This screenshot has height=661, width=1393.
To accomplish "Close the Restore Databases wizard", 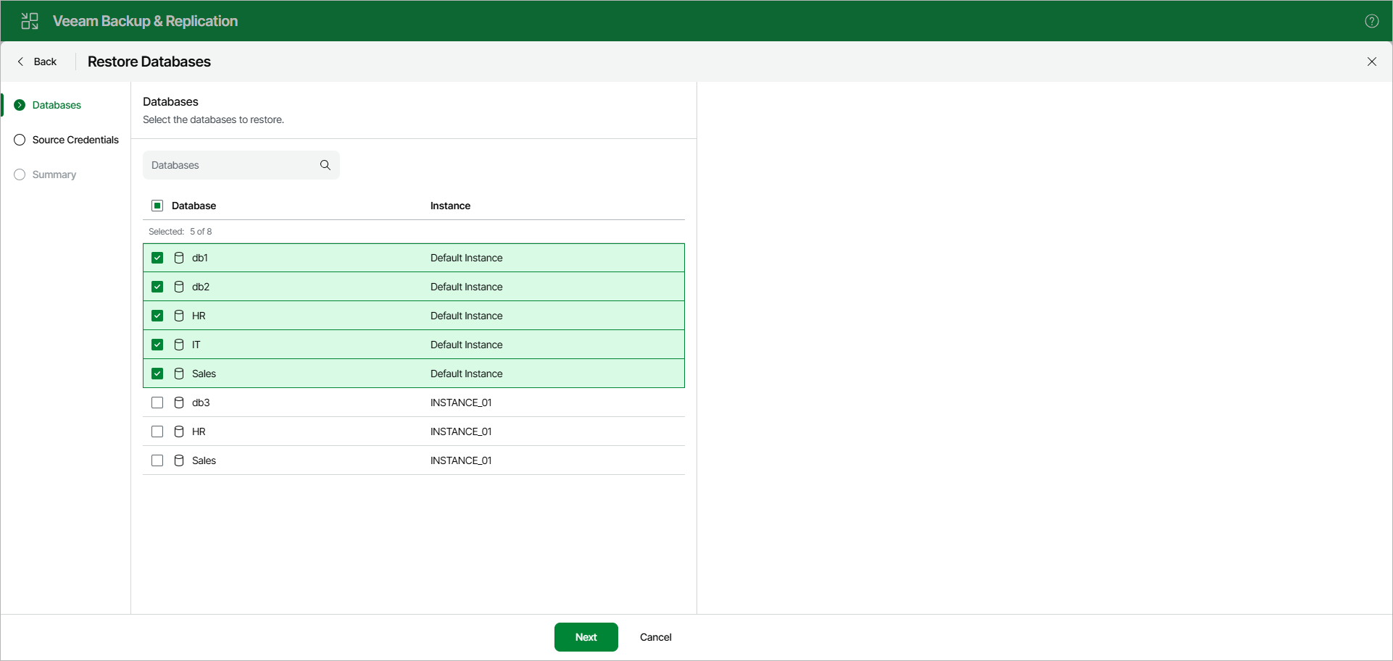I will (x=1371, y=62).
